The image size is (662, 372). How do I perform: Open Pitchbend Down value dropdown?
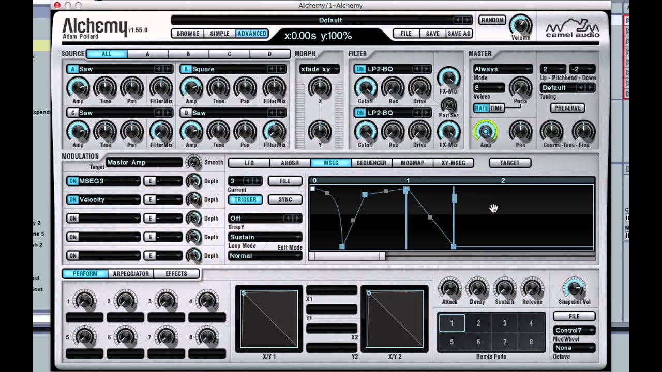coord(582,69)
